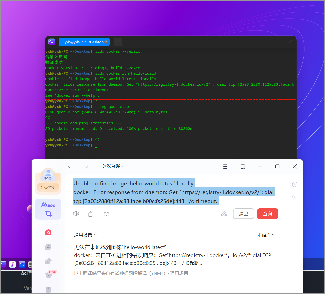This screenshot has width=325, height=294.
Task: Select the letter A translate sidebar icon
Action: 48,247
